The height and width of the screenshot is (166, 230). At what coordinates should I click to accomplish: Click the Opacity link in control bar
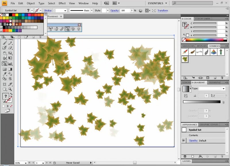click(115, 10)
